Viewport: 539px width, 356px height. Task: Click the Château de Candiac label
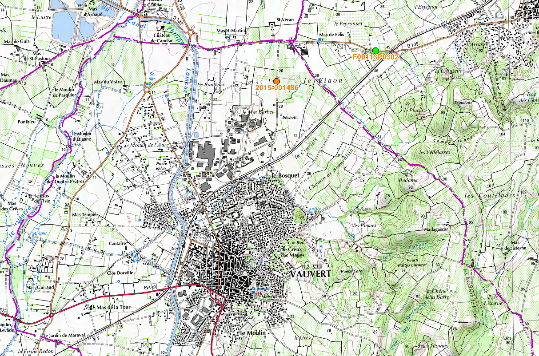point(166,38)
